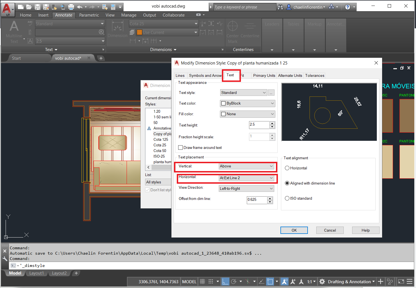Click the command line input field

[212, 266]
